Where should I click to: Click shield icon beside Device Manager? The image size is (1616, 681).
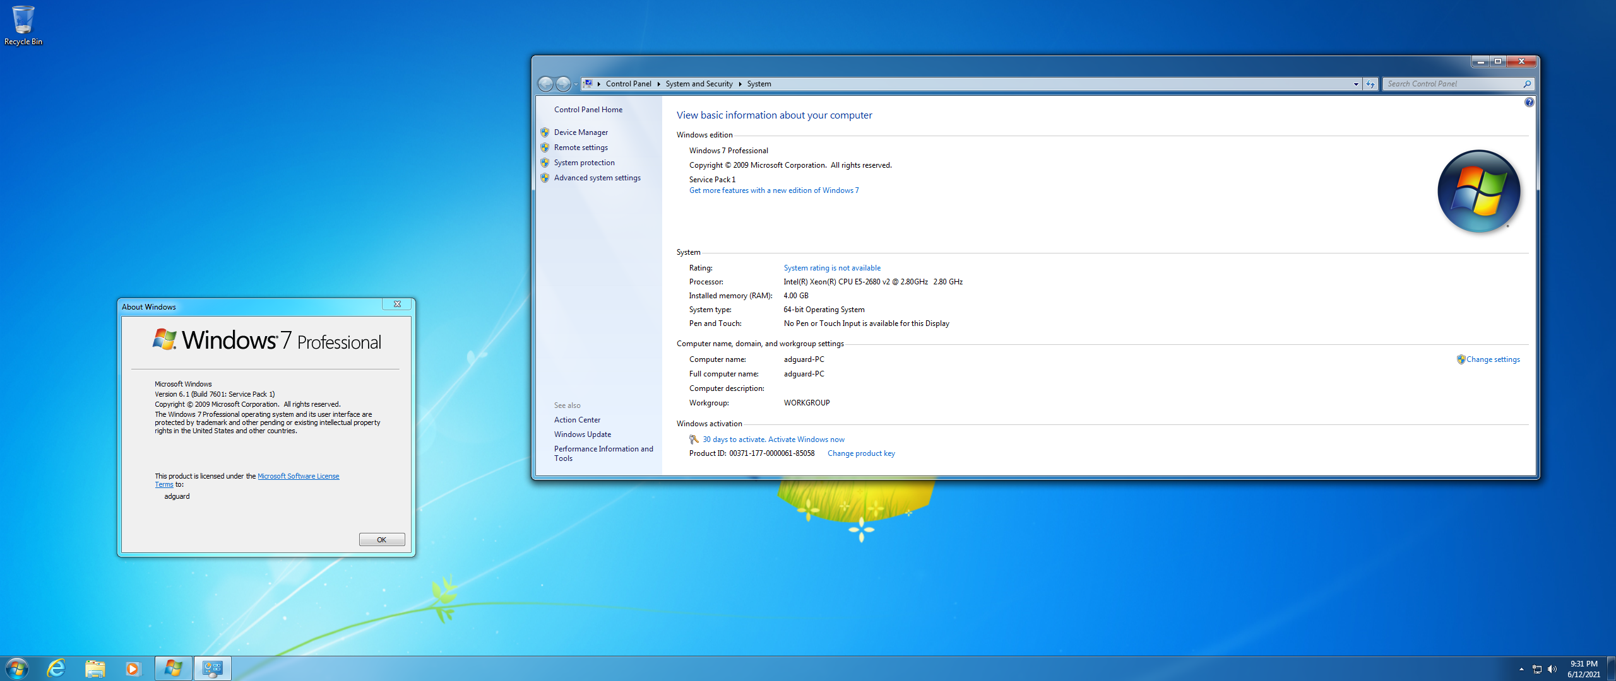(x=545, y=132)
